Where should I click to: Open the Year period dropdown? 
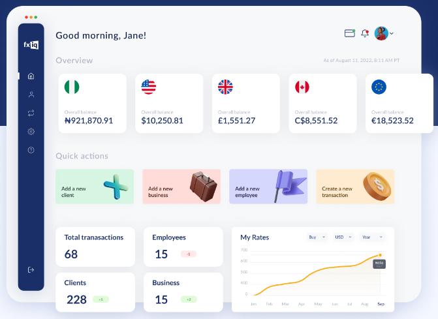click(373, 237)
